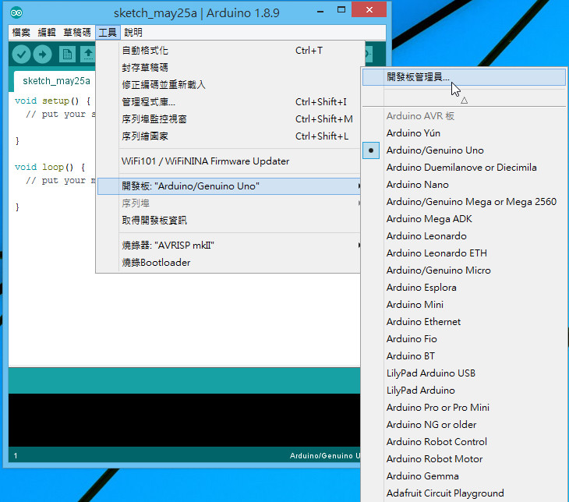Open the 編輯 menu

point(47,33)
